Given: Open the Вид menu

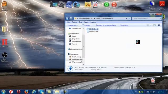Looking at the screenshot, I should coord(80,22).
